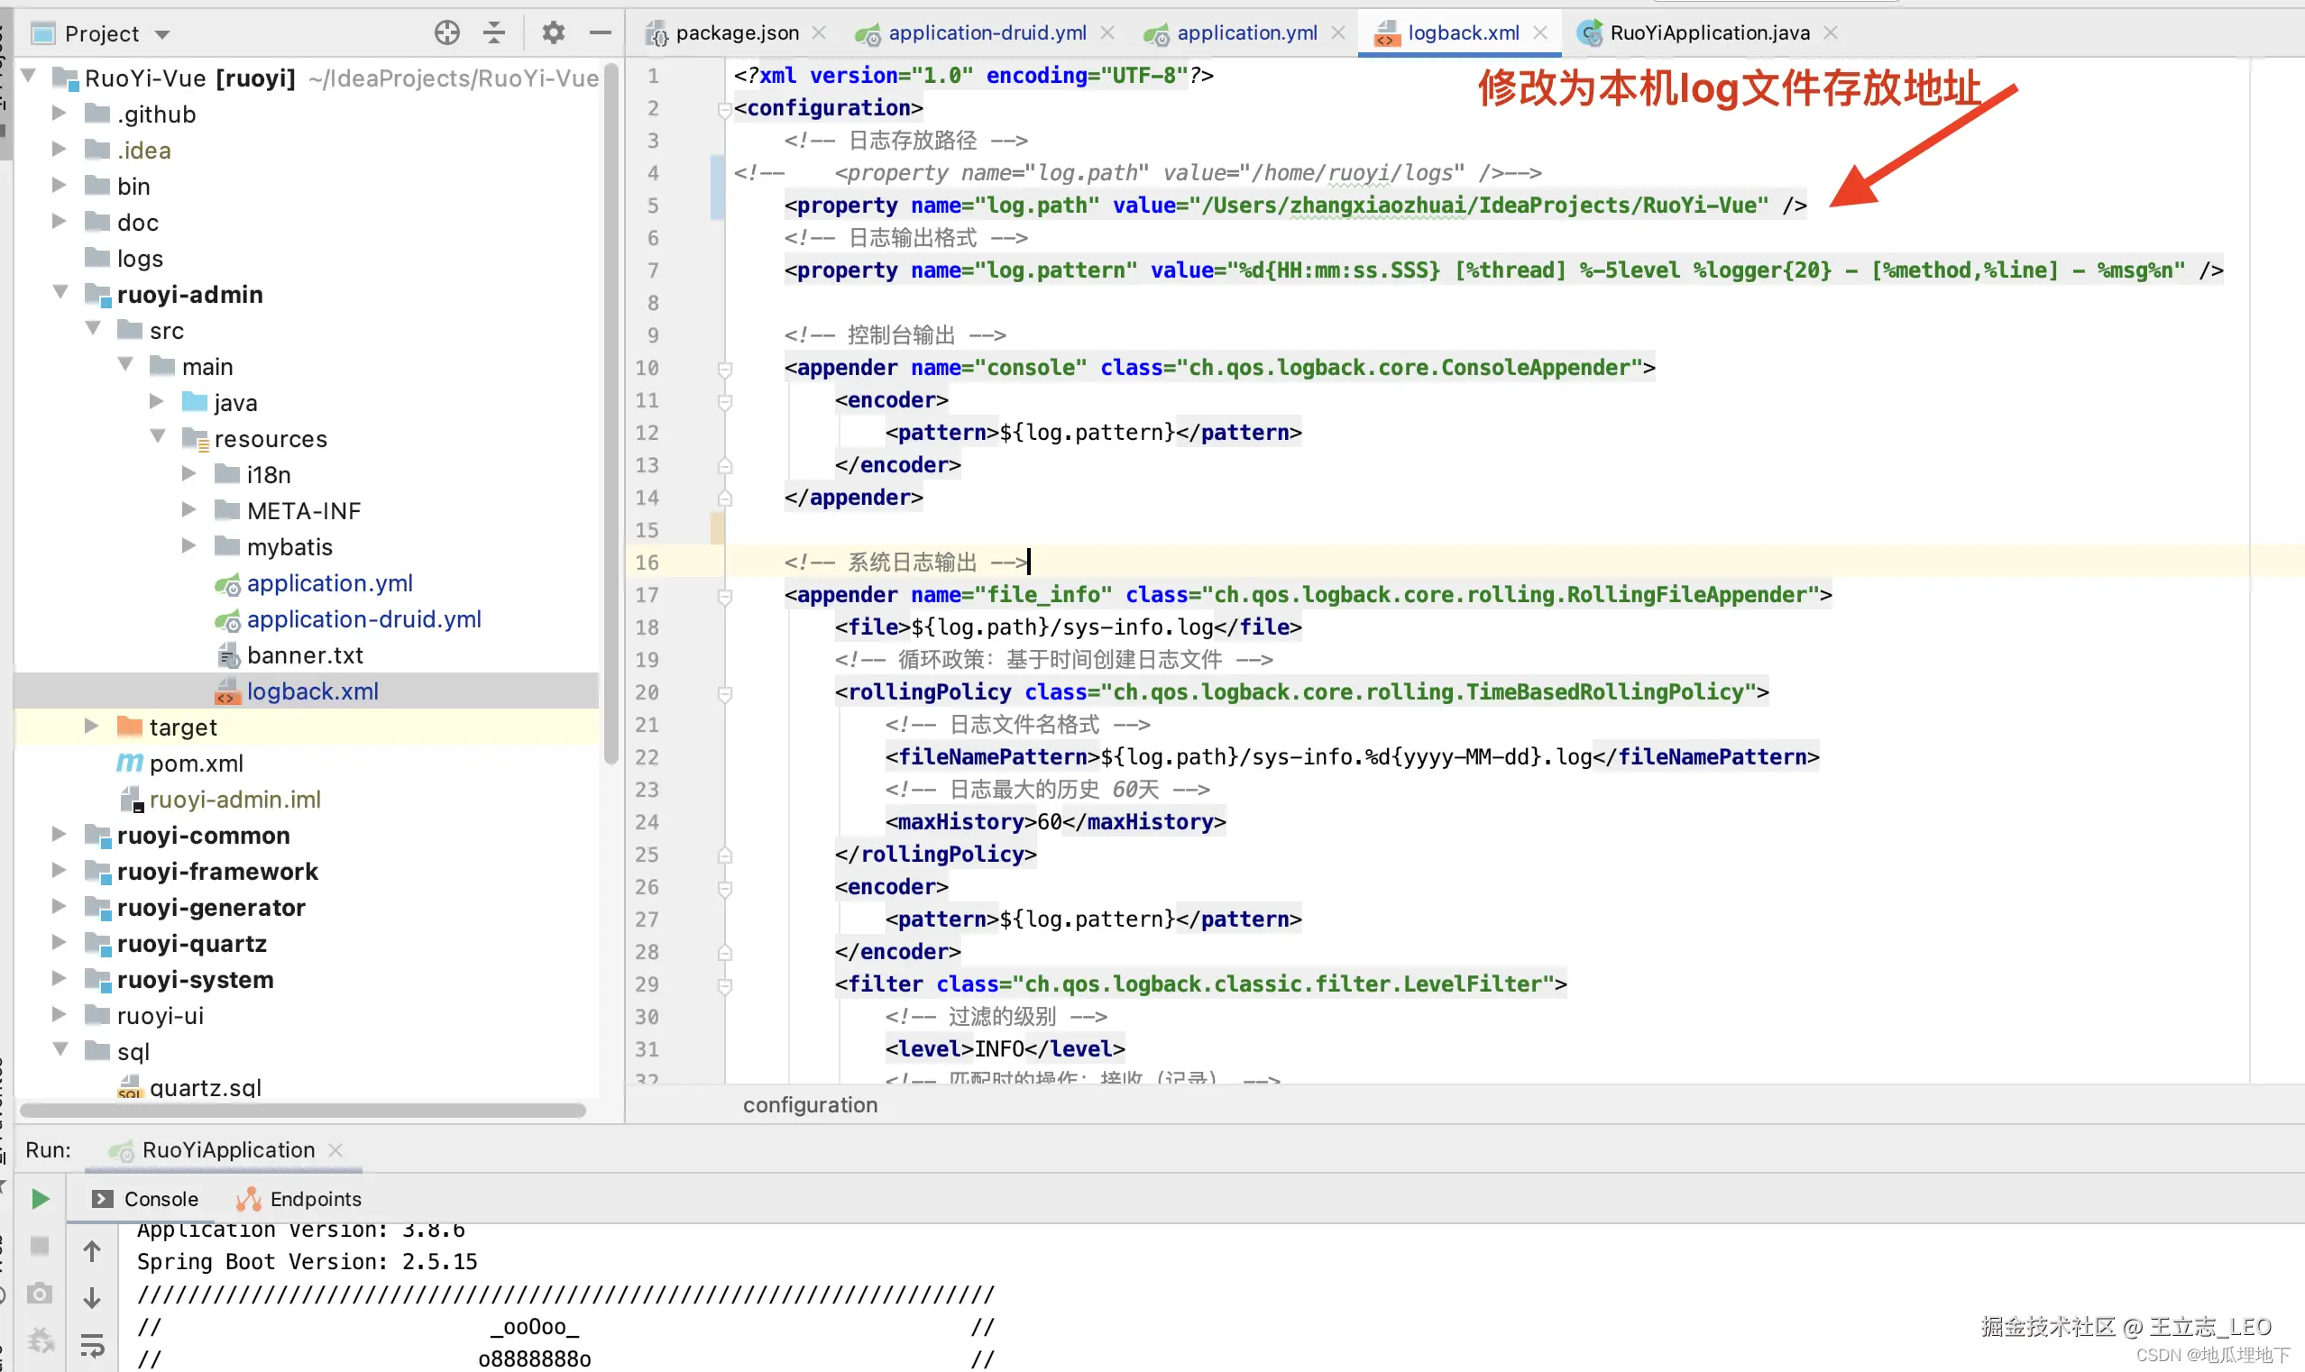Open pom.xml in project tree
The height and width of the screenshot is (1372, 2305).
(x=196, y=763)
